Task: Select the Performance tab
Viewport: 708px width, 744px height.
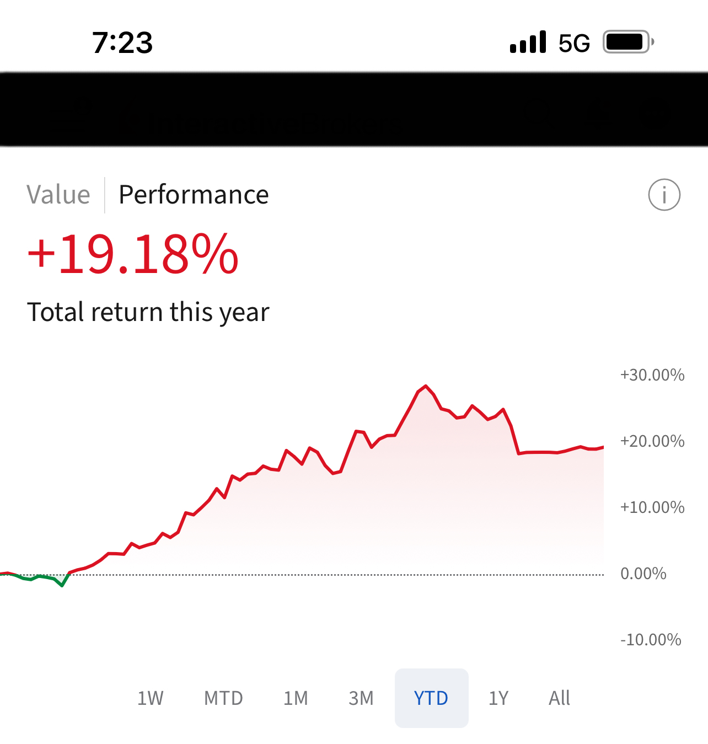Action: coord(194,195)
